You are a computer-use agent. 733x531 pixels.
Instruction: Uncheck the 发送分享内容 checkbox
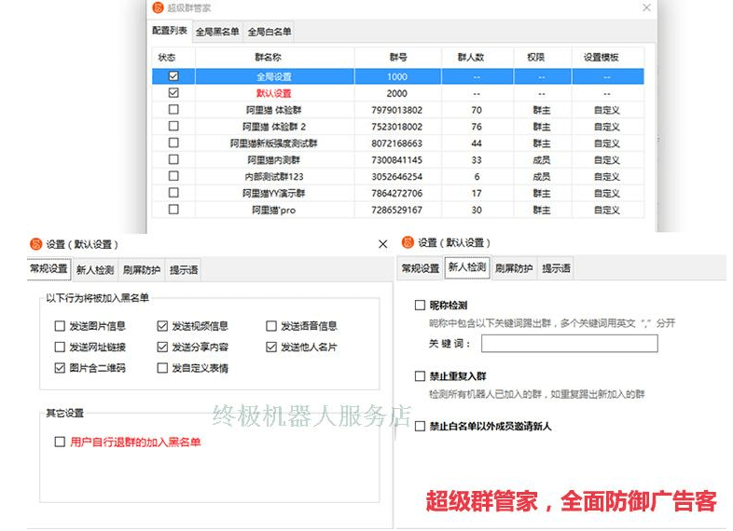[x=162, y=347]
